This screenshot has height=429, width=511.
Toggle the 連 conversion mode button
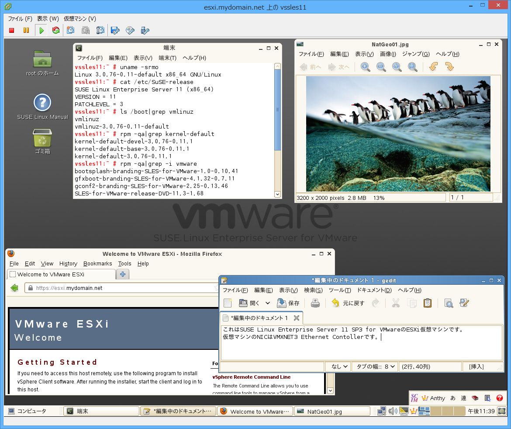463,398
